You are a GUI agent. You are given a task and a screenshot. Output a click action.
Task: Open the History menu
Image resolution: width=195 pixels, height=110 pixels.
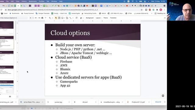coord(24,1)
